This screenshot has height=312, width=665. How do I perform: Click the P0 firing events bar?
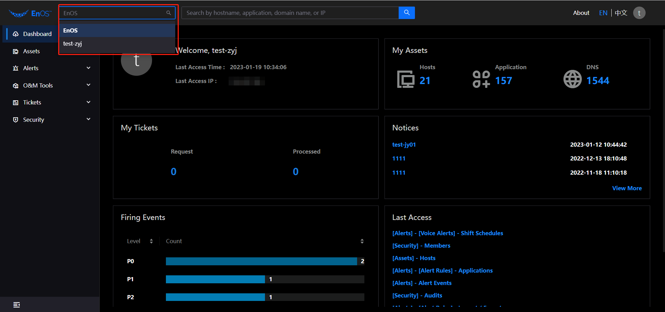click(261, 261)
